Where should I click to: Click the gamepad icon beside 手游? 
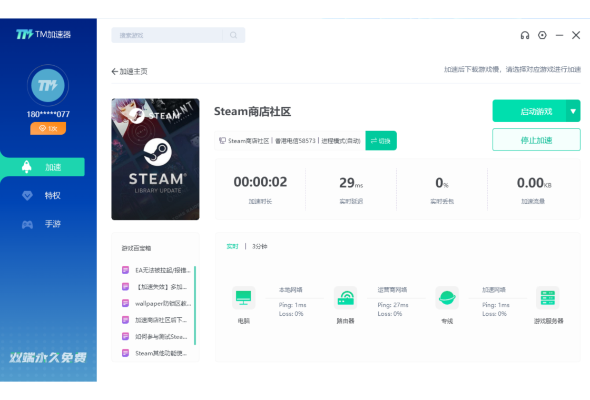click(27, 224)
